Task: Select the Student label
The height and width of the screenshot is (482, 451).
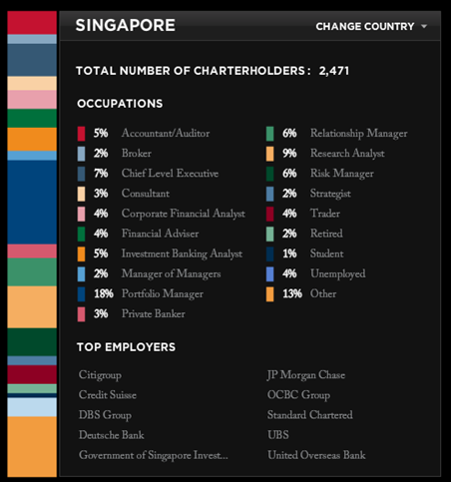Action: (x=327, y=253)
